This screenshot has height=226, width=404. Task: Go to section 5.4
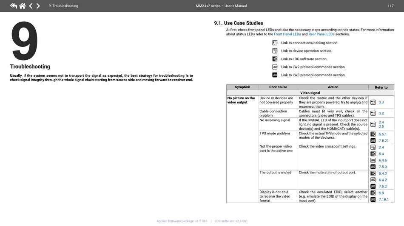[x=381, y=154]
